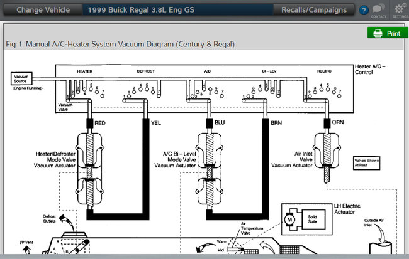Click the Heater A/C - Control label

[370, 69]
